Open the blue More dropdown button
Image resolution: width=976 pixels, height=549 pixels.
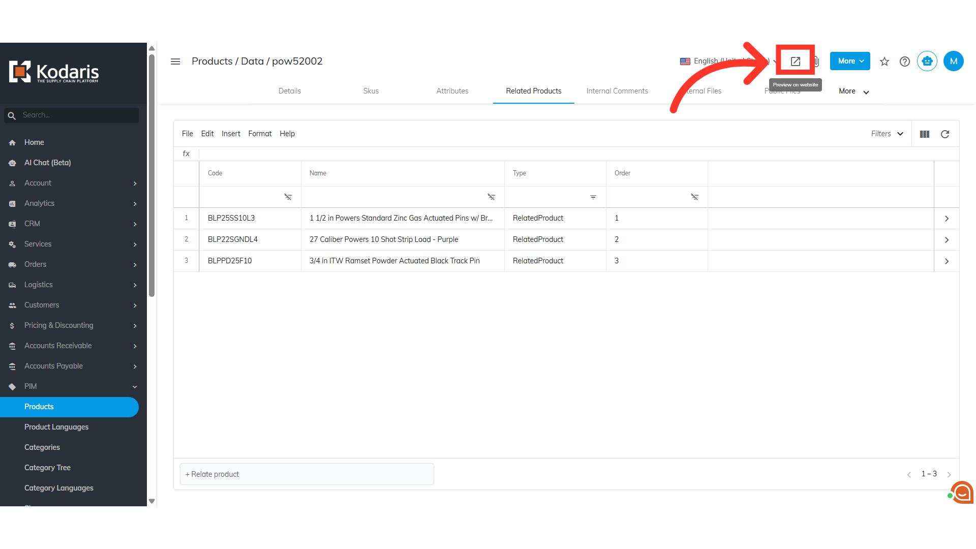pyautogui.click(x=850, y=61)
